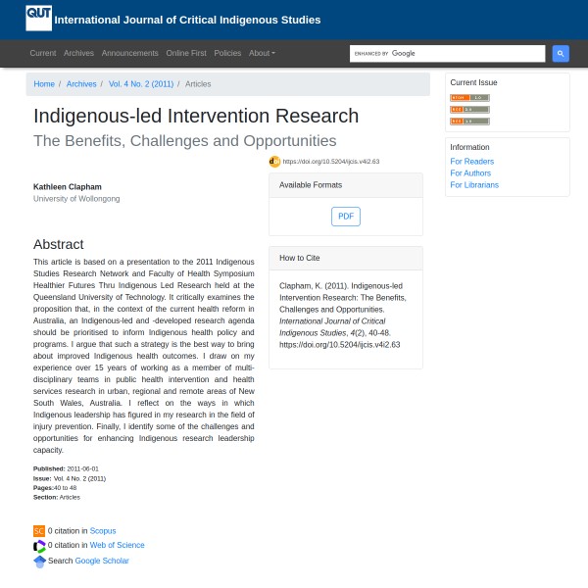Click the Web of Science icon
588x588 pixels.
tap(39, 546)
